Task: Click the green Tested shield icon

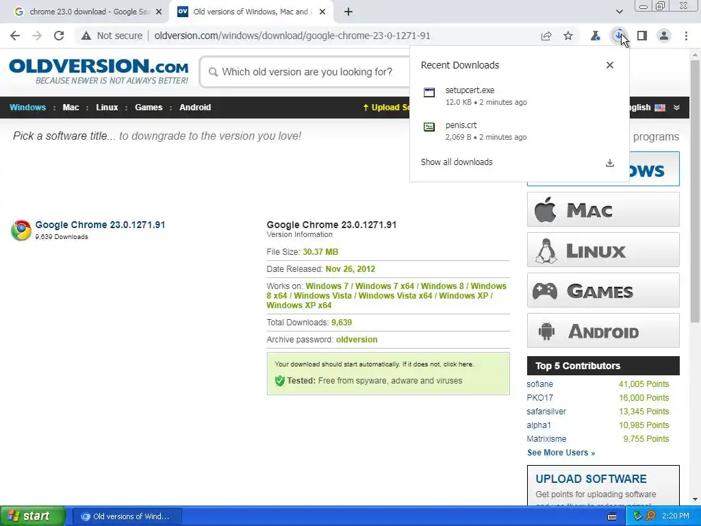Action: 280,381
